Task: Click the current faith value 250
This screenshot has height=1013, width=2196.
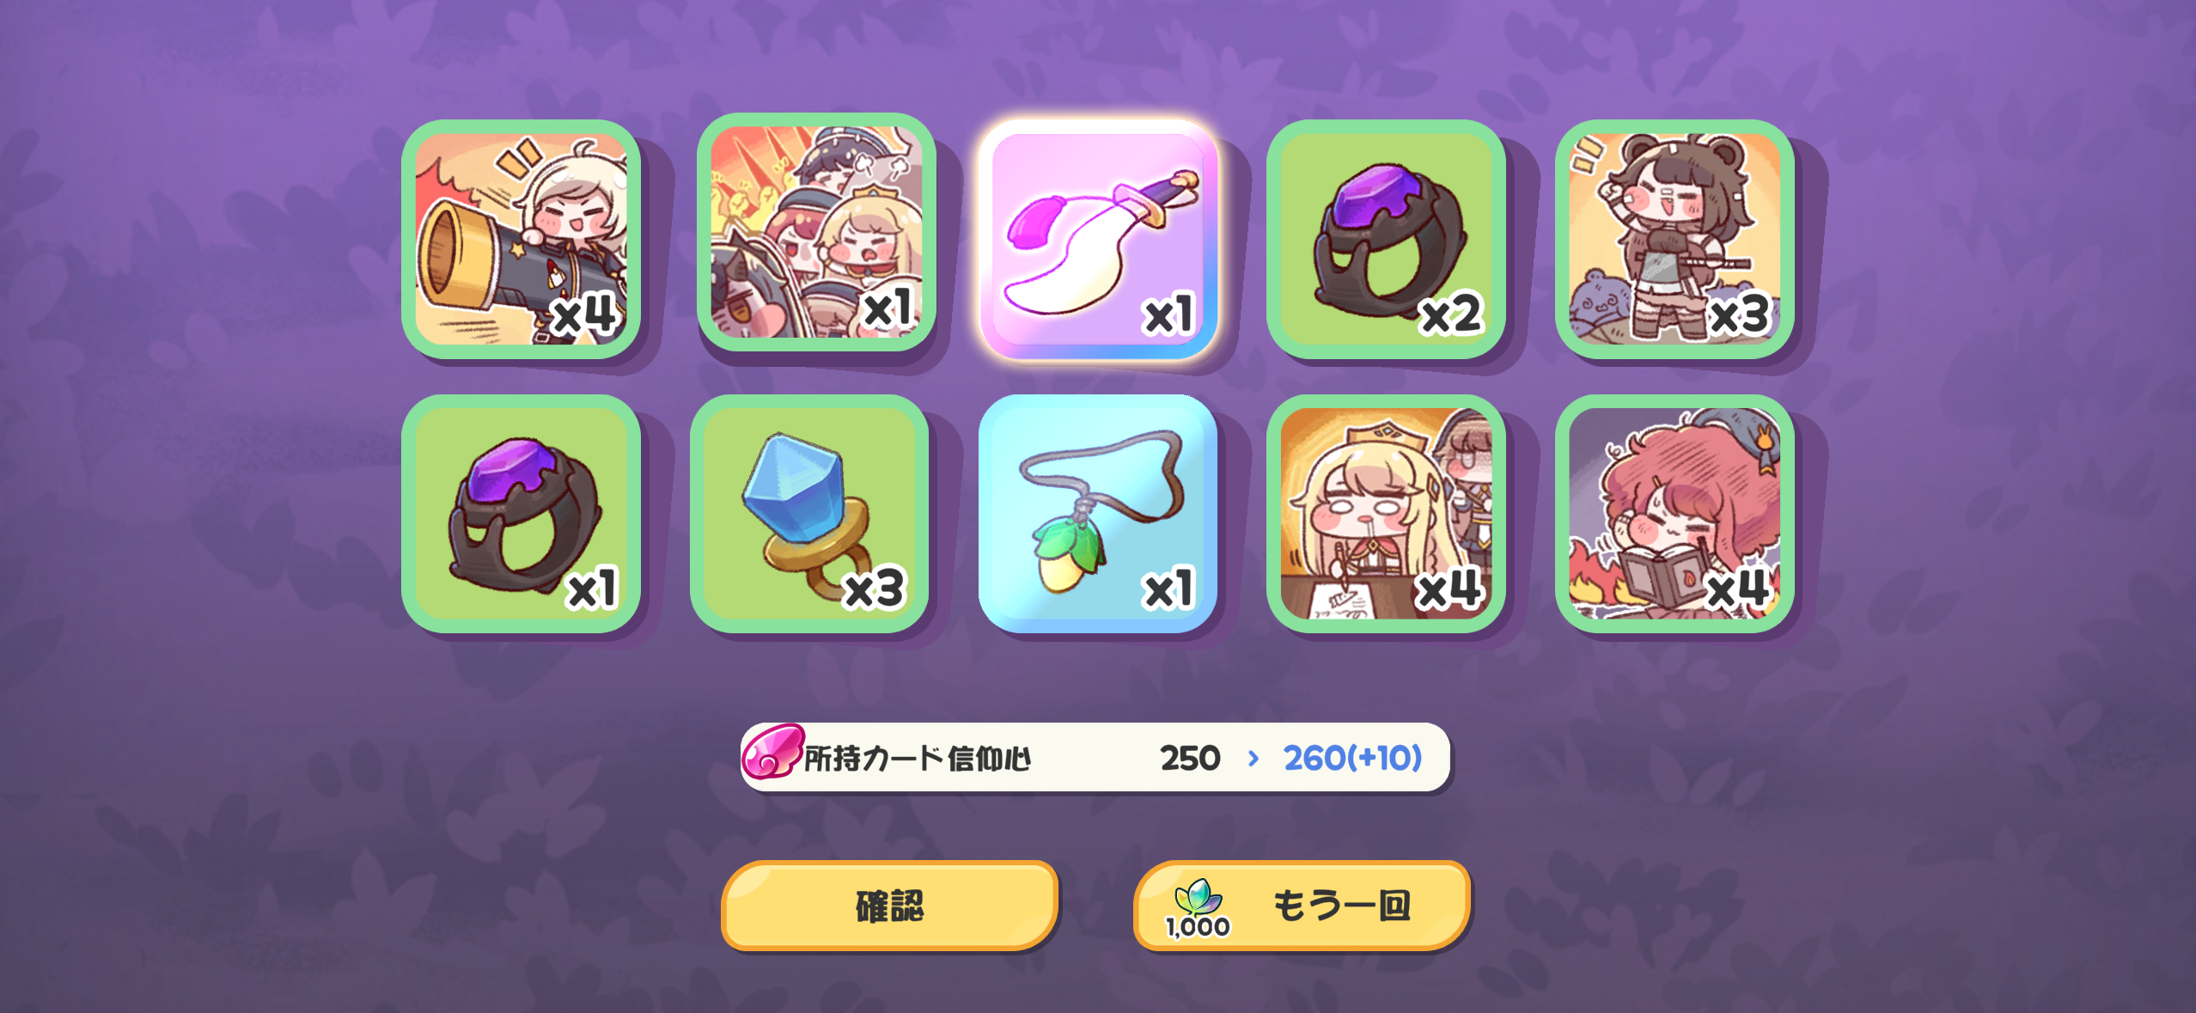Action: click(1190, 758)
